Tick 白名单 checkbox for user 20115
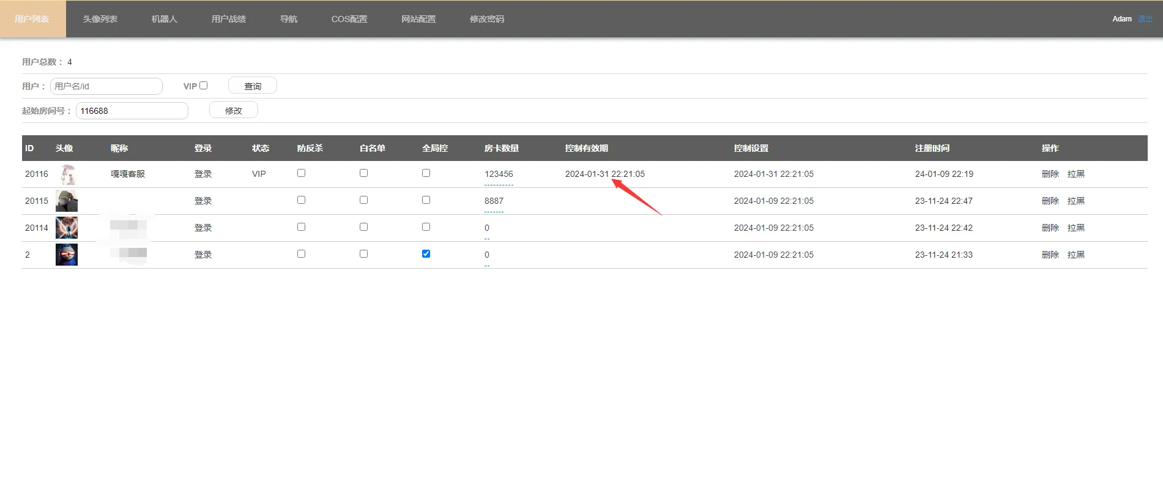1163x478 pixels. (x=363, y=200)
